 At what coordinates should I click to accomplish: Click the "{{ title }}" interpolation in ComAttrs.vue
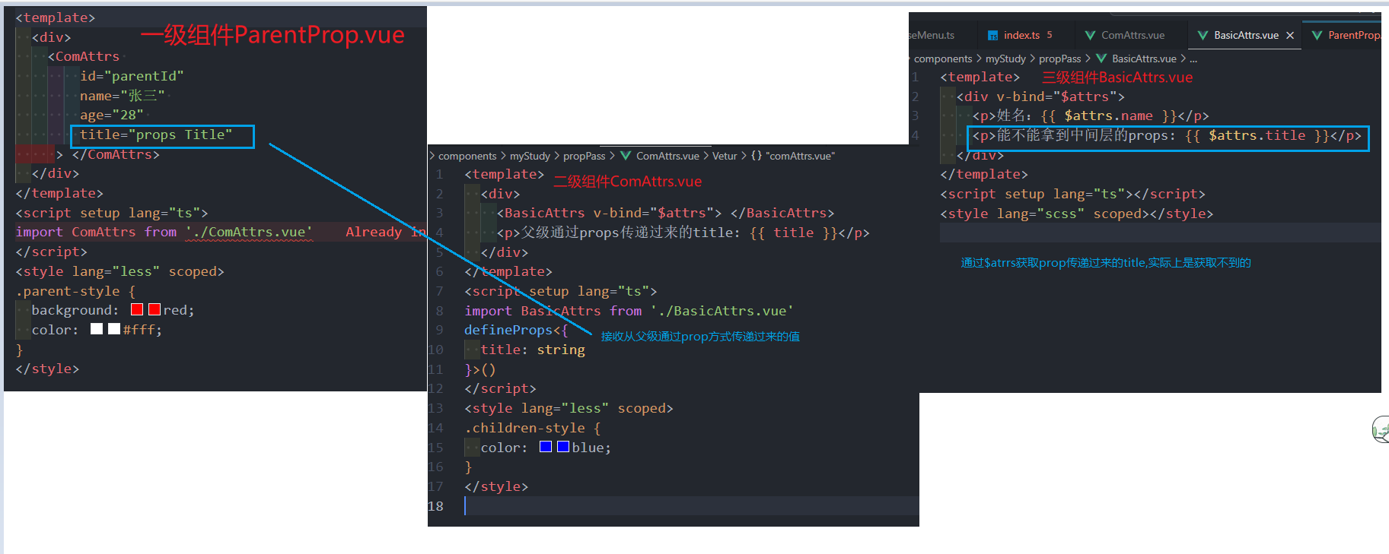pos(793,233)
